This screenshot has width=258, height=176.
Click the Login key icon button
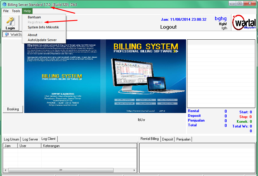[11, 23]
